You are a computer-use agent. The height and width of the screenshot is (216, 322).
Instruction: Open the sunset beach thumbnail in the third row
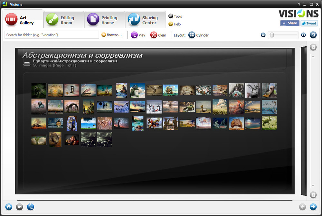[253, 123]
